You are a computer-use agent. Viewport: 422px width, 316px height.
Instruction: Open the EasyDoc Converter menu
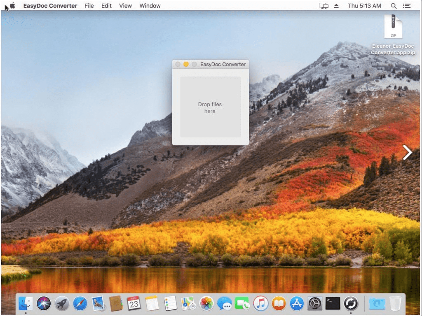[x=50, y=6]
